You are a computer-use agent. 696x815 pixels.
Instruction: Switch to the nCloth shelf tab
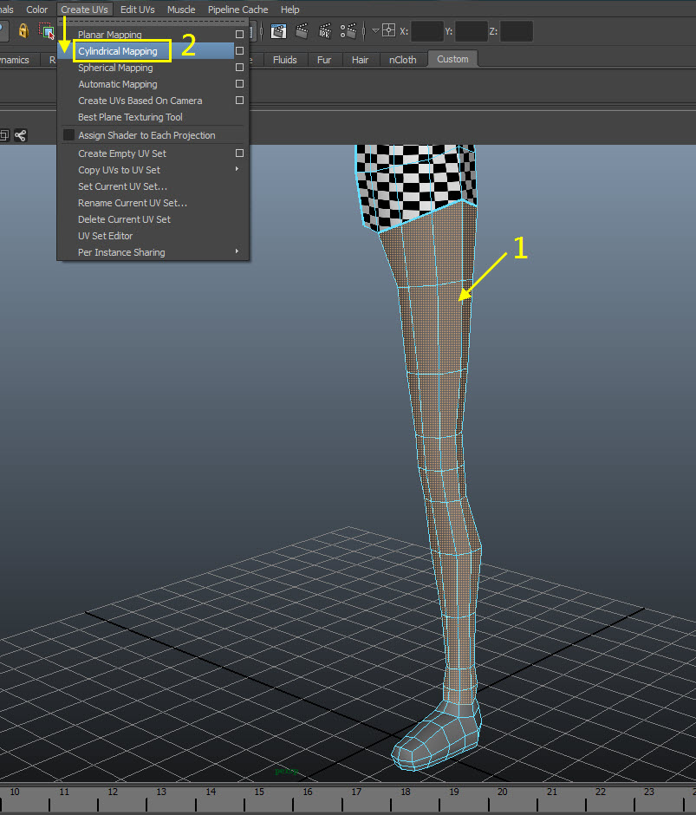(x=402, y=59)
